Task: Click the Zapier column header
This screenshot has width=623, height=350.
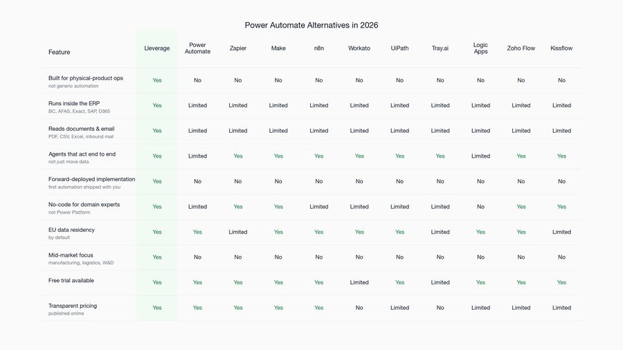Action: point(238,48)
